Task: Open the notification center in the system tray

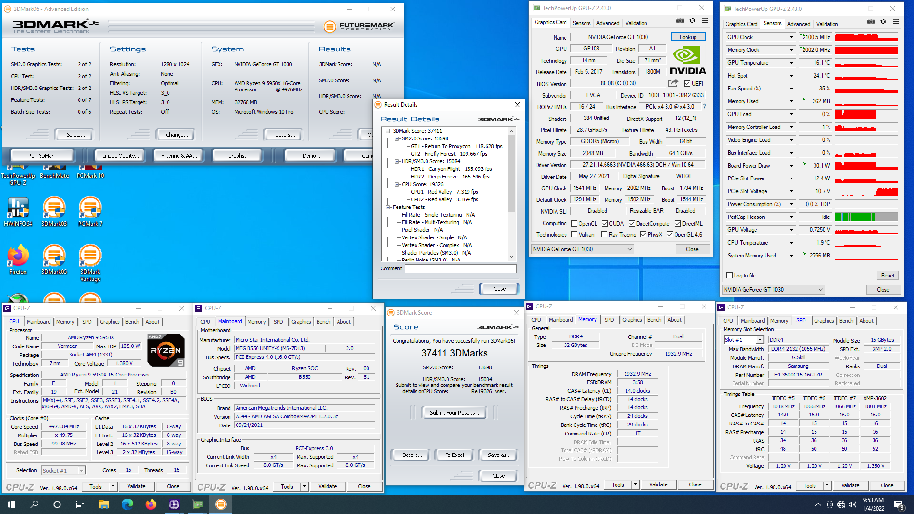Action: [899, 505]
